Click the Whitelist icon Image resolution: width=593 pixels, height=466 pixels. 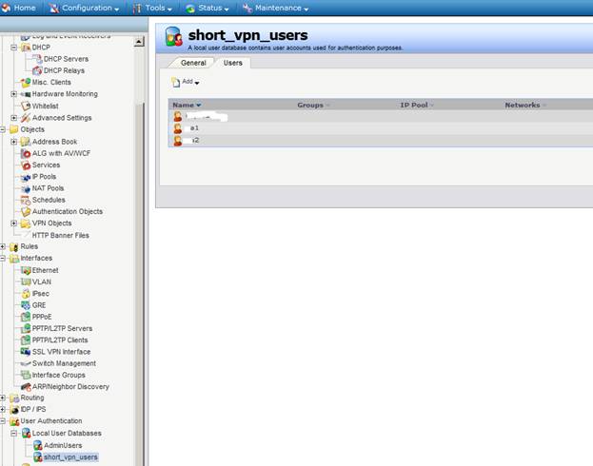[x=26, y=106]
